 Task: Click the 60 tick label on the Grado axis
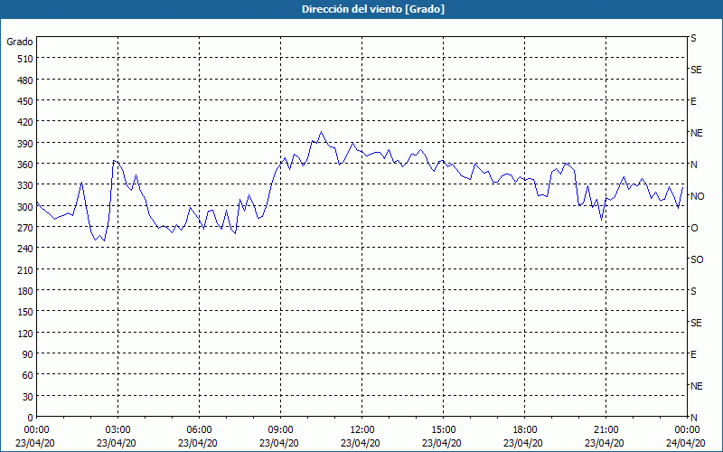28,375
